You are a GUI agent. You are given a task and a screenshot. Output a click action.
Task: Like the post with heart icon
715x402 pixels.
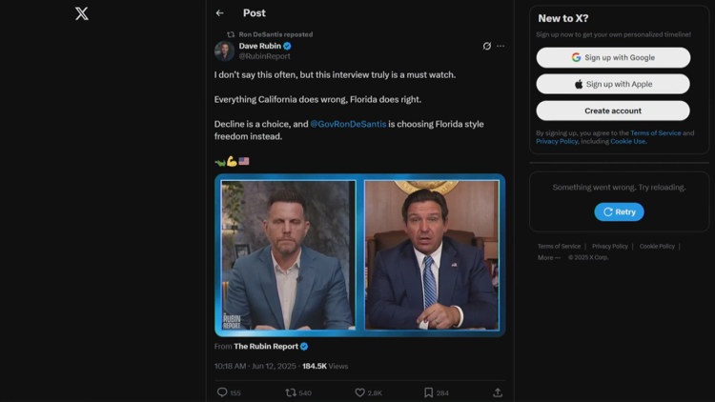(359, 392)
